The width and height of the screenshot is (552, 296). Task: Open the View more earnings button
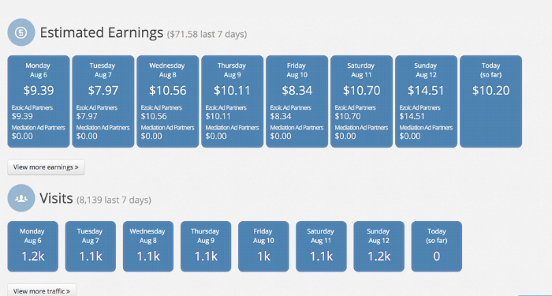pyautogui.click(x=46, y=167)
